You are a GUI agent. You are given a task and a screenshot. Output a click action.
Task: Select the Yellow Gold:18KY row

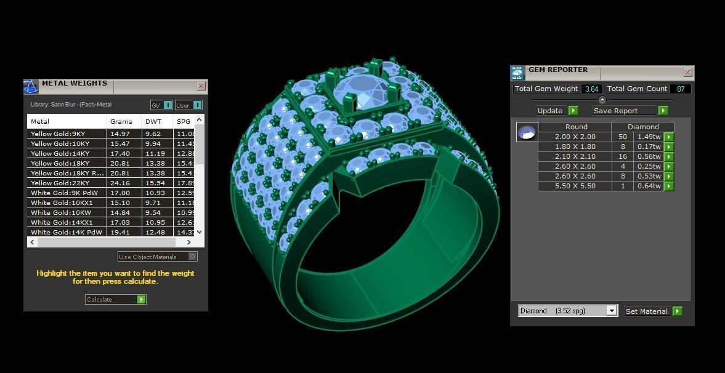[x=111, y=163]
